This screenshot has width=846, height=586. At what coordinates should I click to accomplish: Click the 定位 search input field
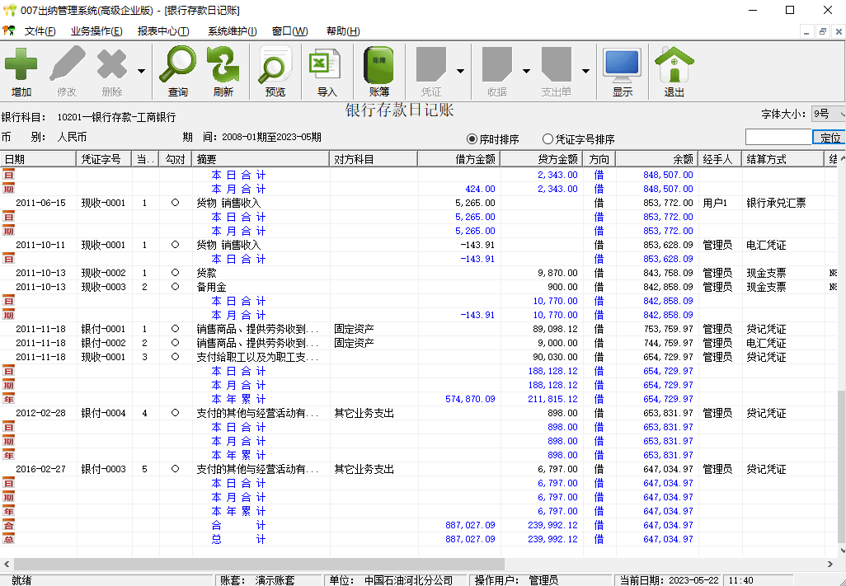[778, 137]
